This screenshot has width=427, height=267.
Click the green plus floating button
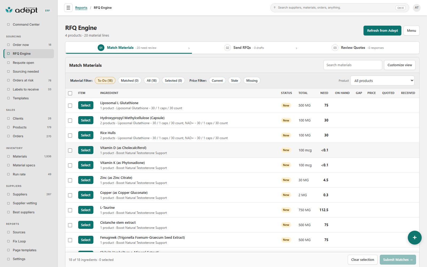tap(414, 237)
